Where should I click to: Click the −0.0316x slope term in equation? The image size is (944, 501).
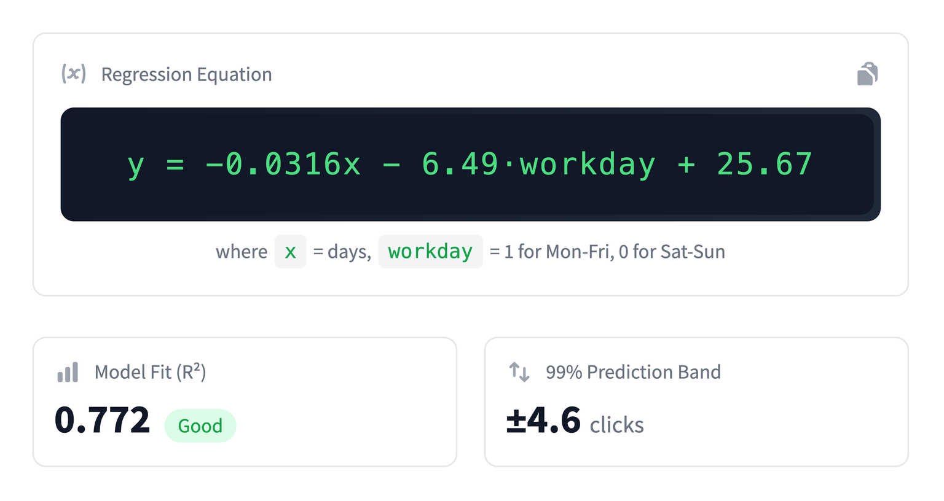283,165
